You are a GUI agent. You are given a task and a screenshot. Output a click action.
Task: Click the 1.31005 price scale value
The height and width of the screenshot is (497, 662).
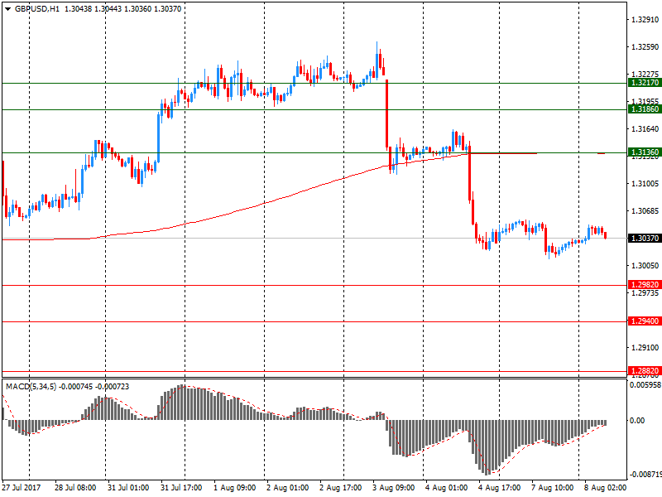645,183
